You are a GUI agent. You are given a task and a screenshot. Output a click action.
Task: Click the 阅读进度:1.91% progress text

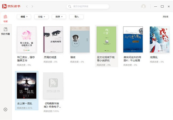[24, 108]
